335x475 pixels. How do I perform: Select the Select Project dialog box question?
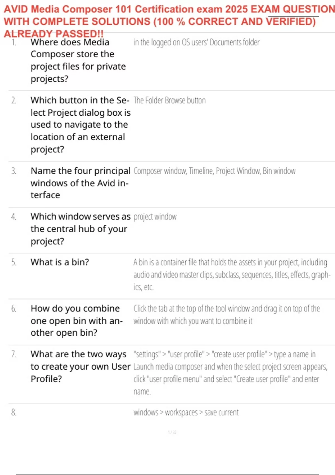pos(80,125)
